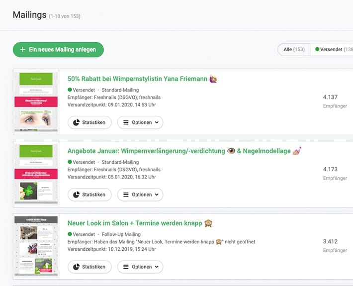Click pie chart icon in the 50% Rabatt Statistiken button

coord(77,122)
